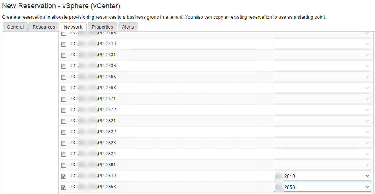The image size is (375, 194).
Task: Enable the PP_2410 network checkbox
Action: pos(64,44)
